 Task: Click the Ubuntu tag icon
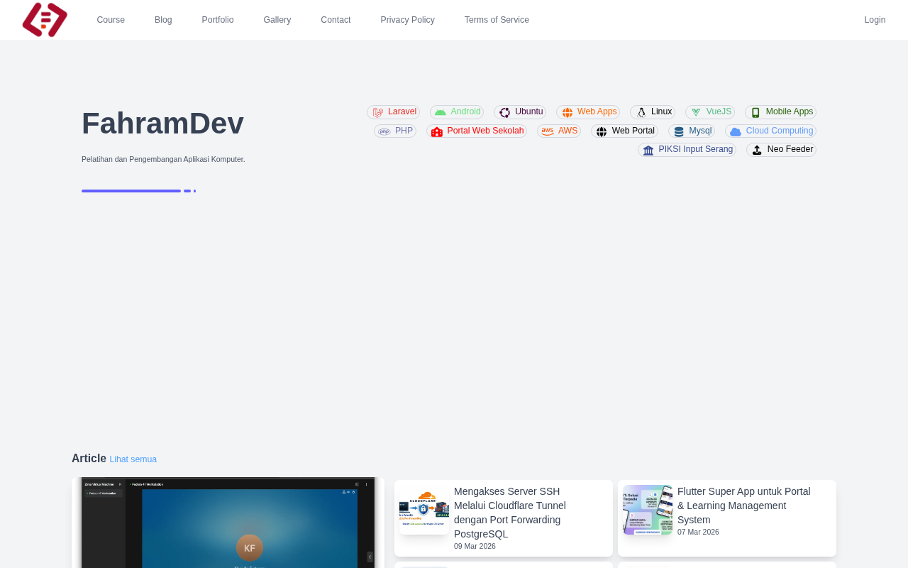click(504, 112)
